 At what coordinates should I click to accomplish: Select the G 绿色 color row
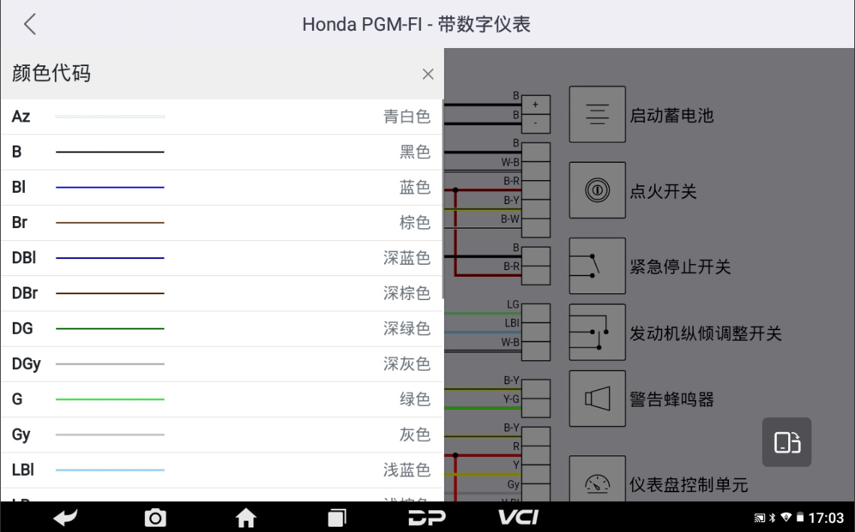click(221, 399)
